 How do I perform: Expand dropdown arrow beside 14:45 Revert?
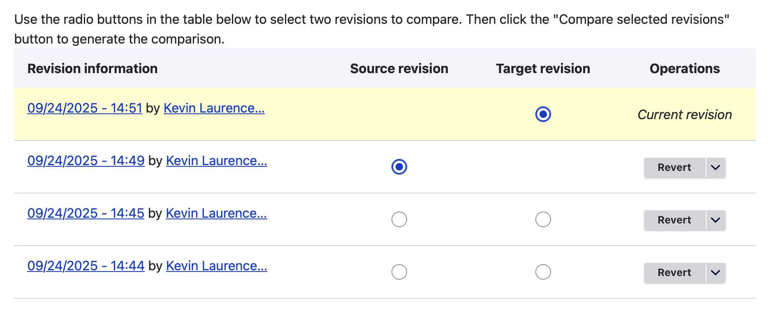[715, 220]
